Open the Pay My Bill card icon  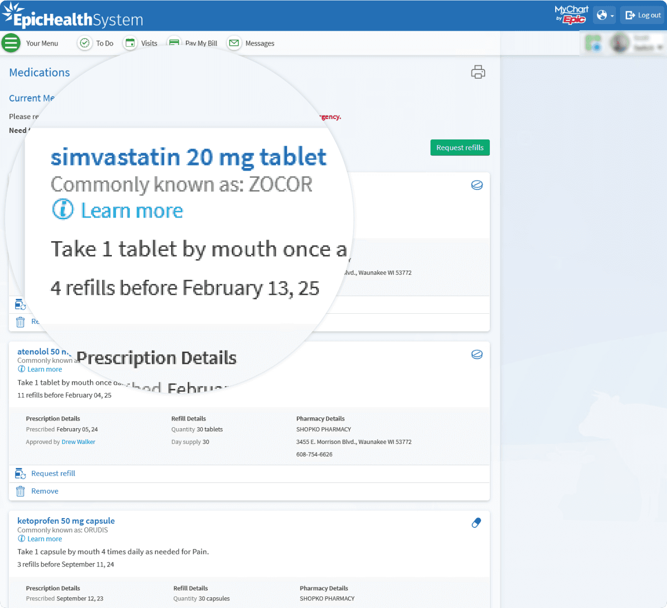click(174, 42)
